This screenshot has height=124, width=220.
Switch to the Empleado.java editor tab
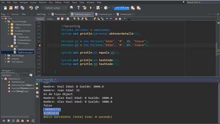pyautogui.click(x=105, y=14)
